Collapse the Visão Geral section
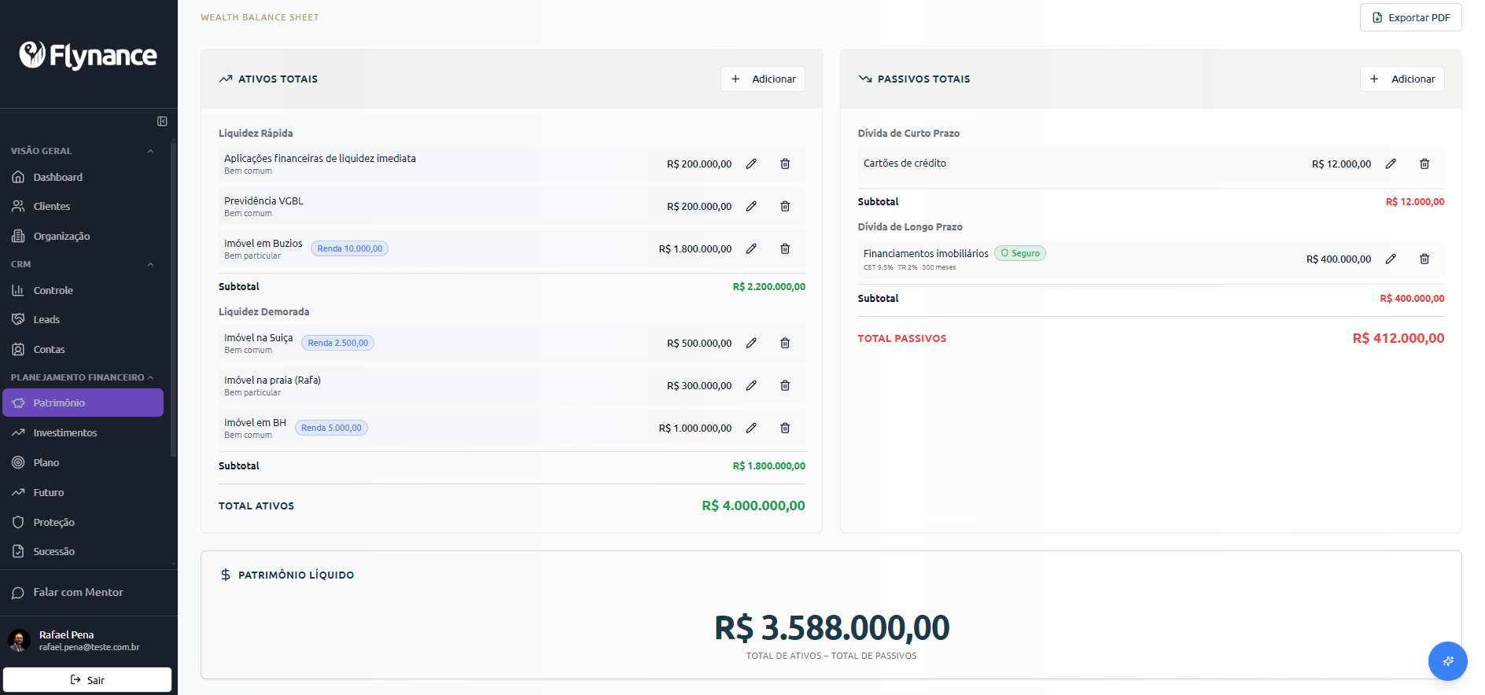1485x695 pixels. 150,151
